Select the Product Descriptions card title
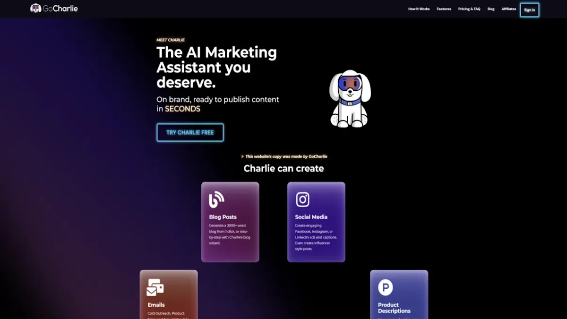This screenshot has height=319, width=567. click(x=394, y=308)
